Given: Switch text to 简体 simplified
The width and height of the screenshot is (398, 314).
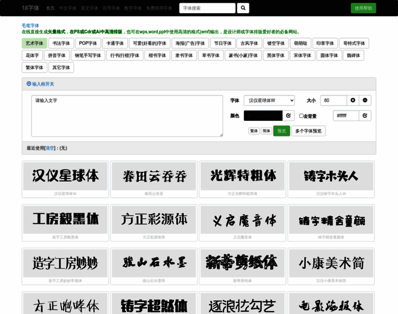Looking at the screenshot, I should click(x=267, y=131).
